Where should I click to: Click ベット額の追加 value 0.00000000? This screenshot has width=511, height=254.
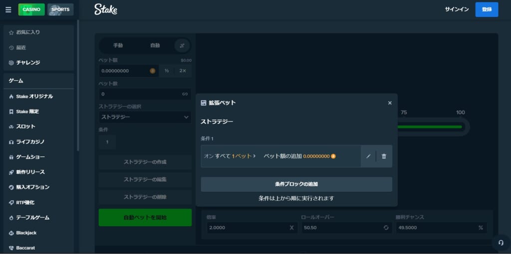(316, 156)
